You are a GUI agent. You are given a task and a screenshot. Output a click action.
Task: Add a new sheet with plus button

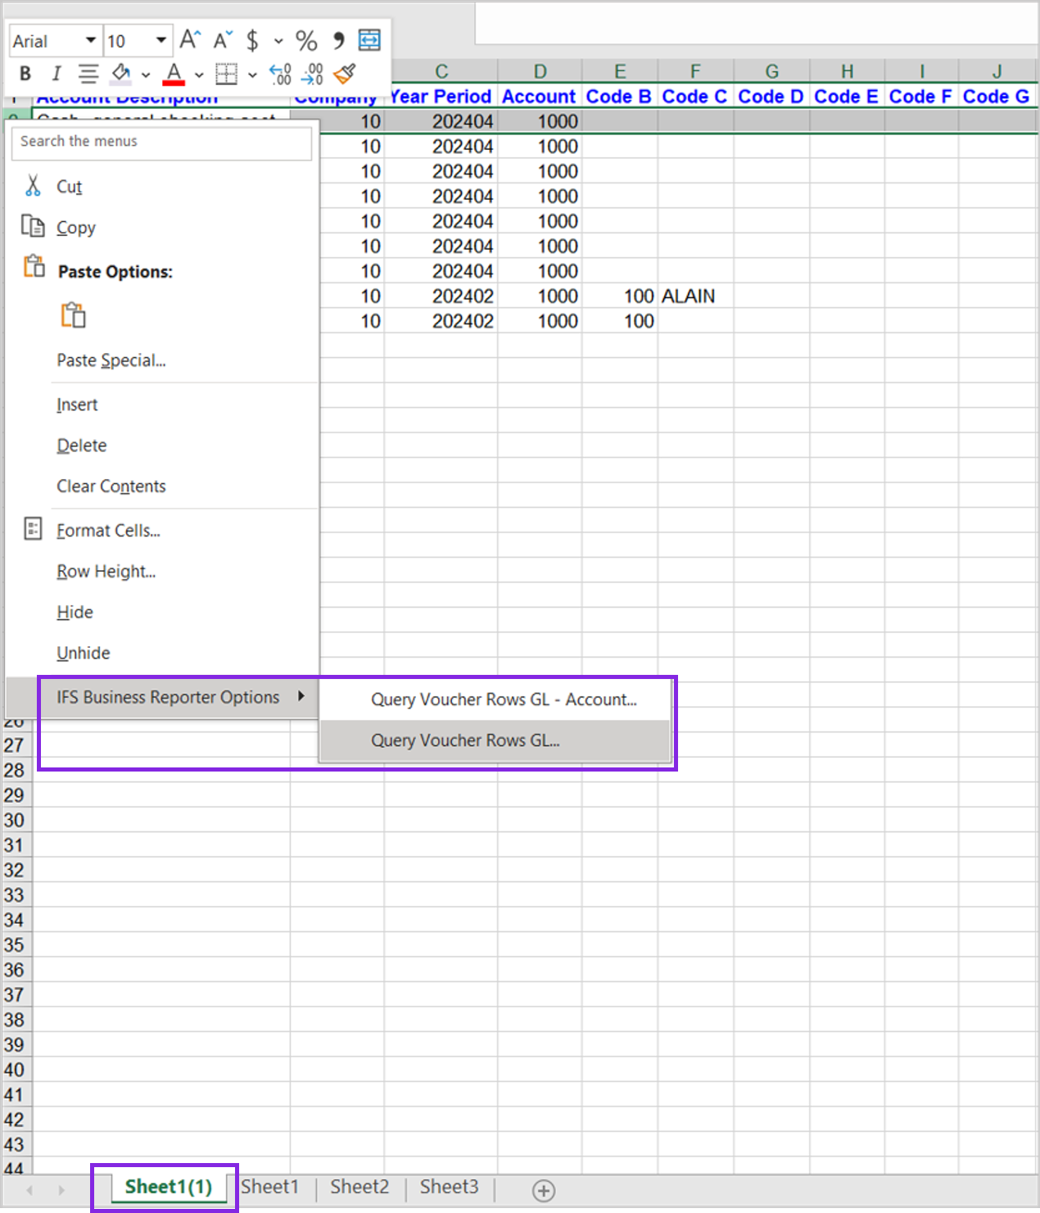[x=544, y=1190]
